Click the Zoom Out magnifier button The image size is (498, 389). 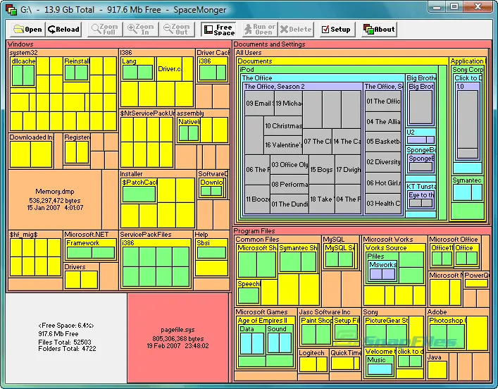coord(177,29)
